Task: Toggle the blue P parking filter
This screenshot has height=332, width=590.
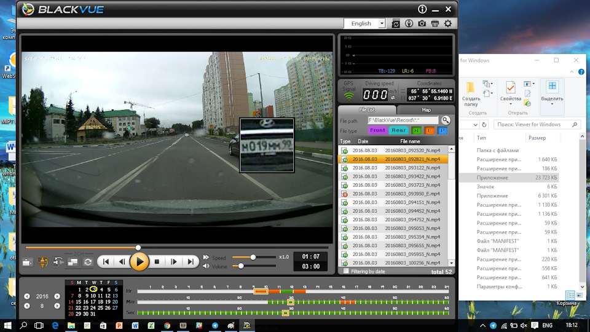Action: pos(442,130)
